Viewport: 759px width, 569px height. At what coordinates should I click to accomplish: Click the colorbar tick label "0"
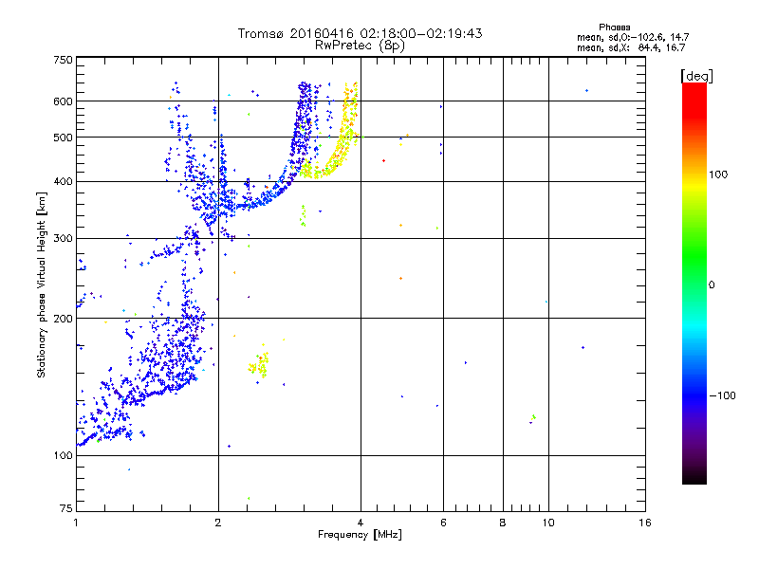click(x=712, y=285)
